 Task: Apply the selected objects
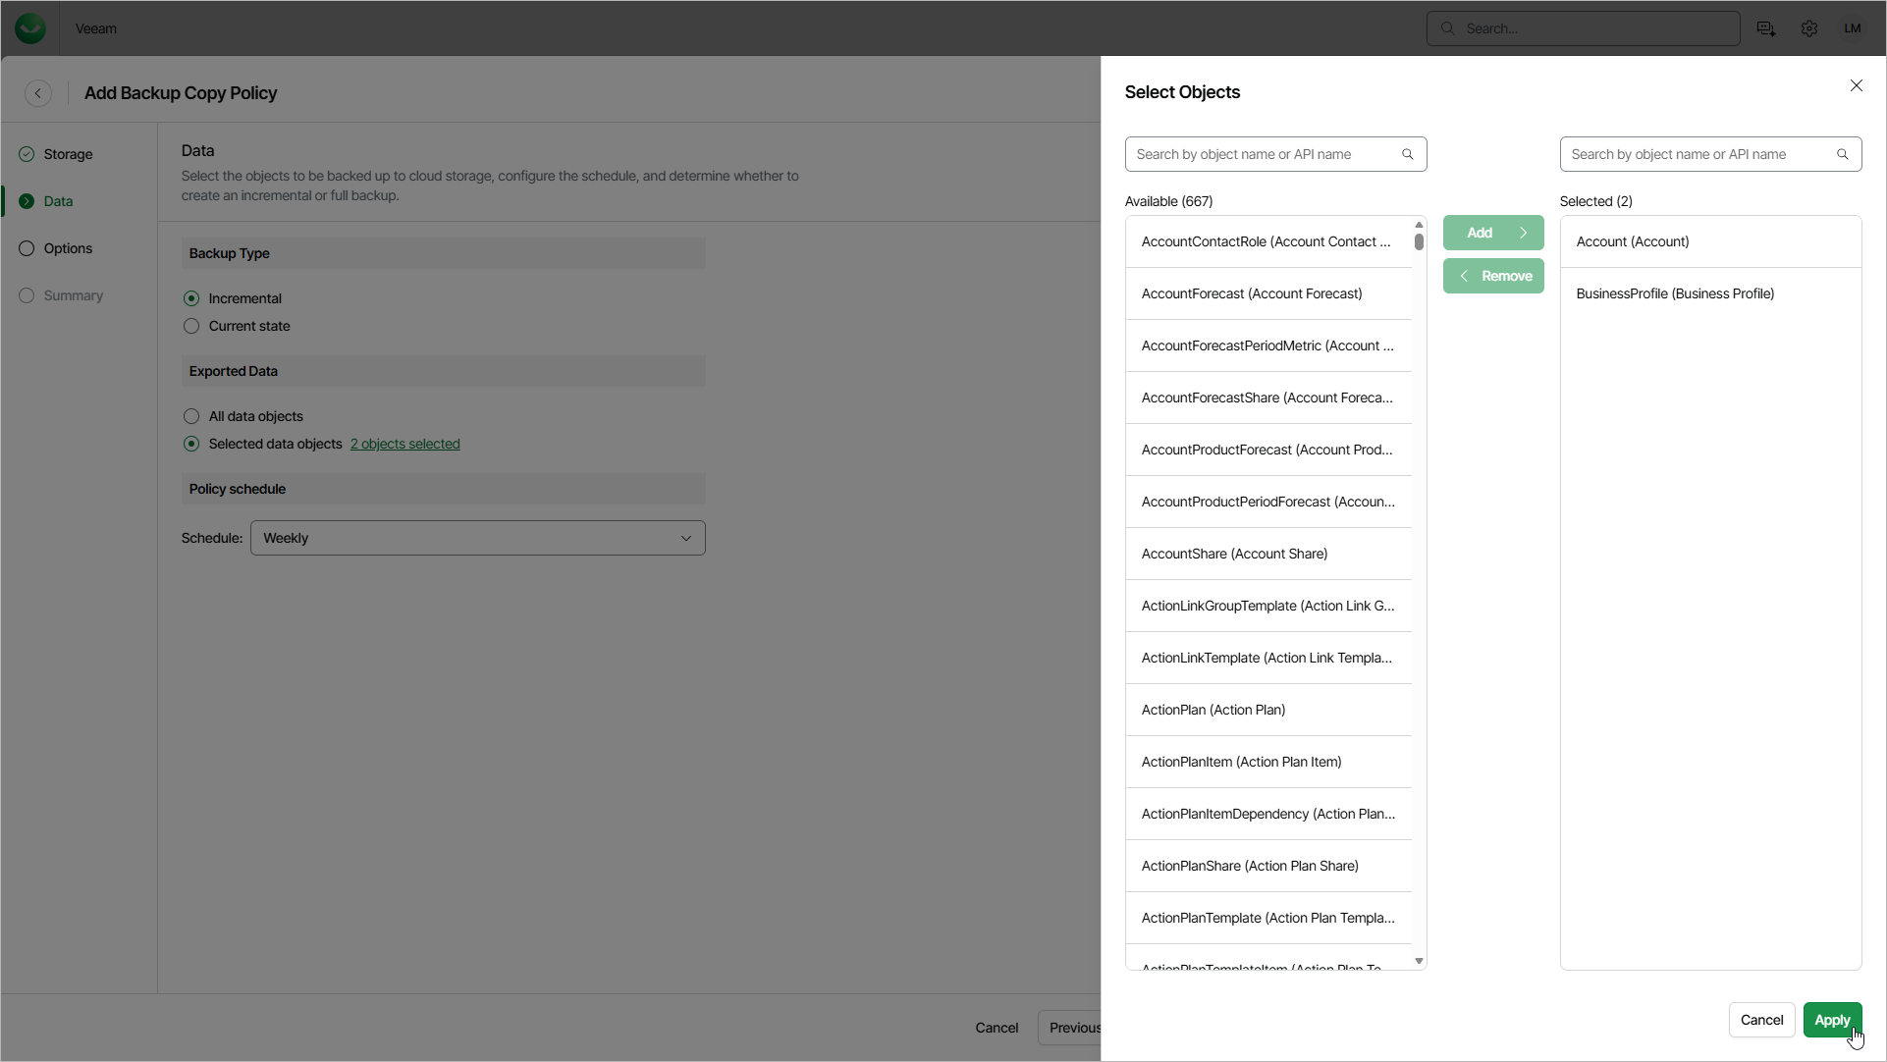click(1832, 1020)
